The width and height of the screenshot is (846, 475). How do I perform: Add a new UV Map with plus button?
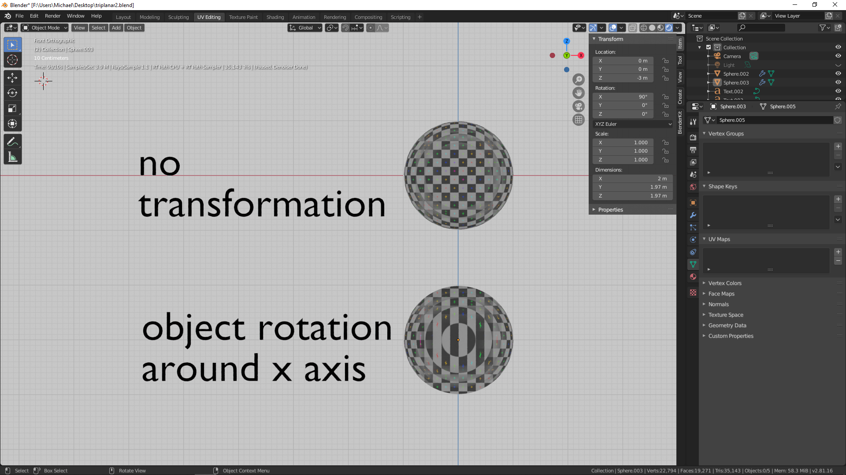pos(838,252)
